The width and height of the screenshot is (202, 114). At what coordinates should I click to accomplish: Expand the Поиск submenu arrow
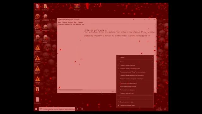(x=152, y=62)
